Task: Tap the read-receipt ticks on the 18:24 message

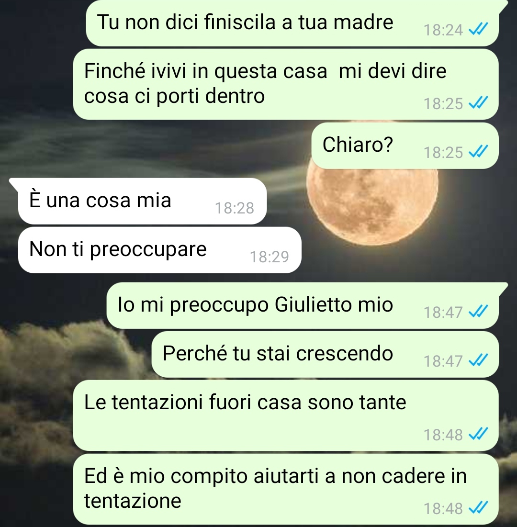Action: pos(478,30)
